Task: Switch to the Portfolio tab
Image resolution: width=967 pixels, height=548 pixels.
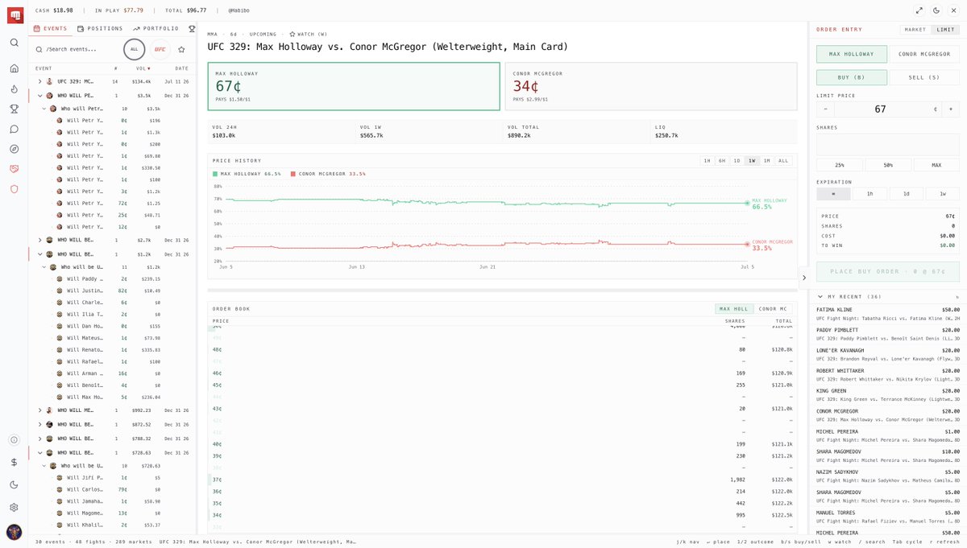Action: tap(156, 28)
